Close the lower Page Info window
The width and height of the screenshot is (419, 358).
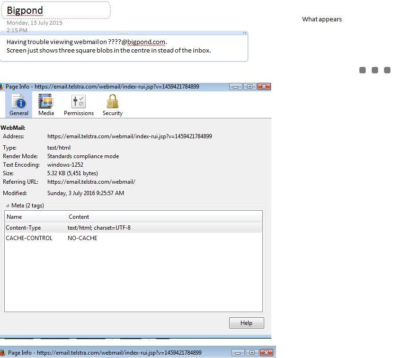pos(267,353)
